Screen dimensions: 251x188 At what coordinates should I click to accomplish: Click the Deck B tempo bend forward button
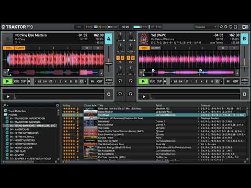(234, 48)
